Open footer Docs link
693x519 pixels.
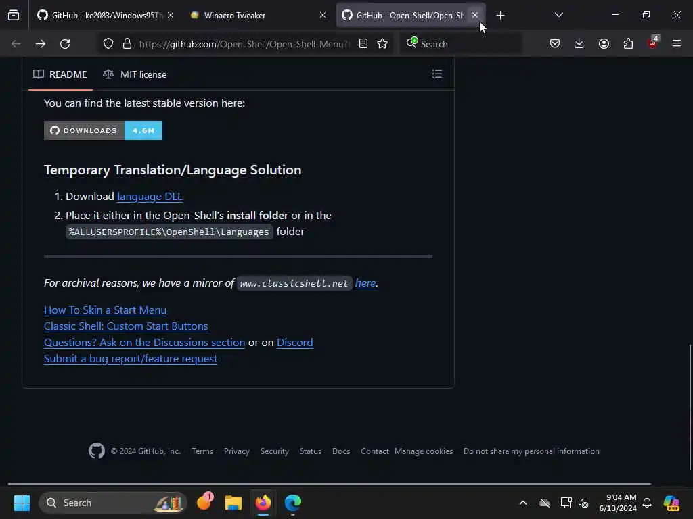[x=341, y=451]
